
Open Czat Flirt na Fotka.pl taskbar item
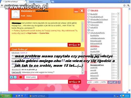tap(38, 96)
